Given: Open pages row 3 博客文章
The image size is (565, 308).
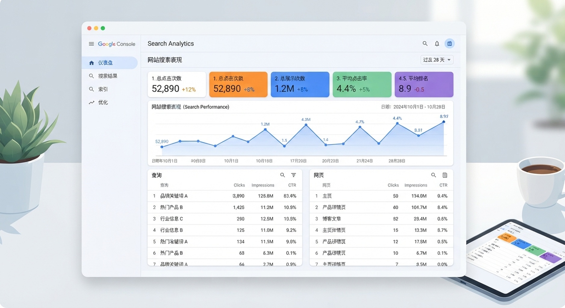Looking at the screenshot, I should tap(381, 219).
